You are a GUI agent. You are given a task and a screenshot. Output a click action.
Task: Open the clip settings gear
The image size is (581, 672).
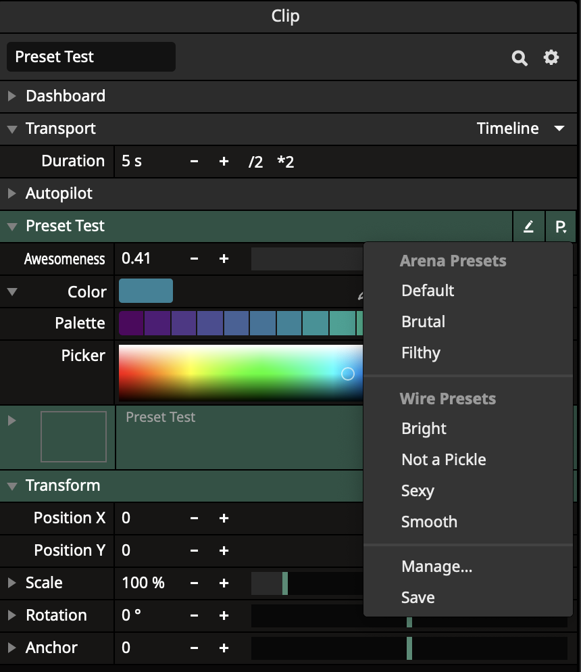[551, 58]
